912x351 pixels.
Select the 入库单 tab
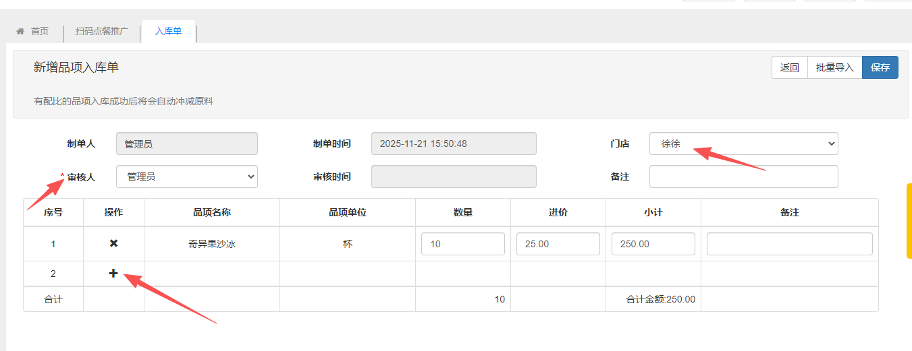[168, 31]
